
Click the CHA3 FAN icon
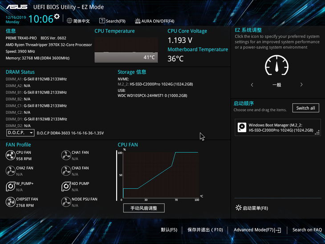(x=66, y=171)
